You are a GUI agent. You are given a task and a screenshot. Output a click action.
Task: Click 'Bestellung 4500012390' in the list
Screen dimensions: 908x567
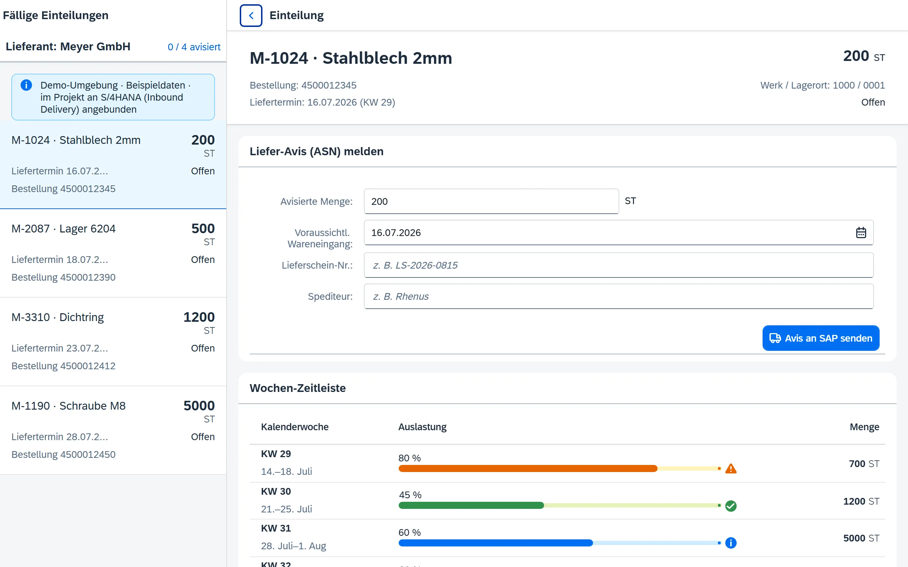pyautogui.click(x=63, y=277)
